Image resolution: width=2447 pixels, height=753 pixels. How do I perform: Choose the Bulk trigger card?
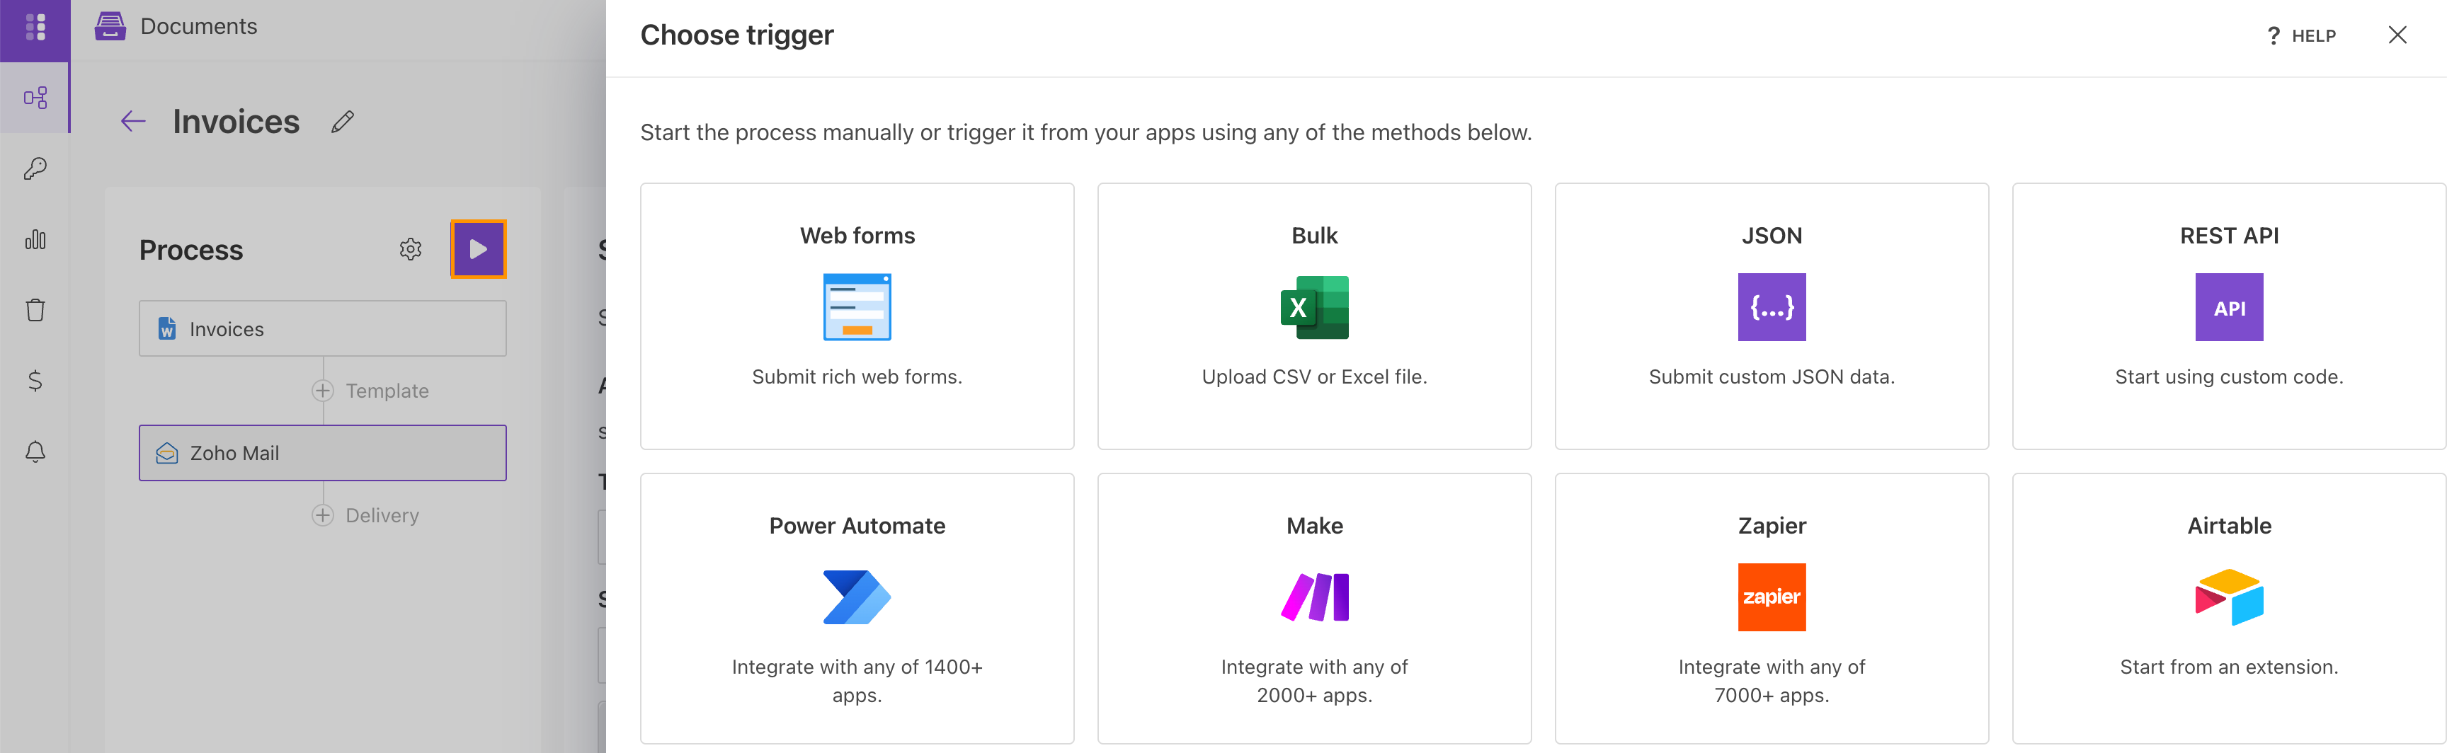(x=1315, y=316)
